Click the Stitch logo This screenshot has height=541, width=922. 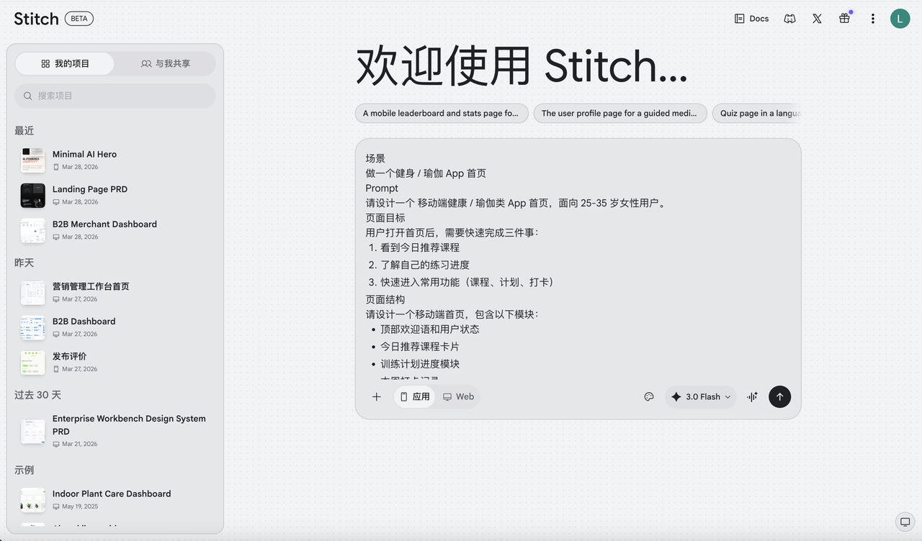click(36, 19)
